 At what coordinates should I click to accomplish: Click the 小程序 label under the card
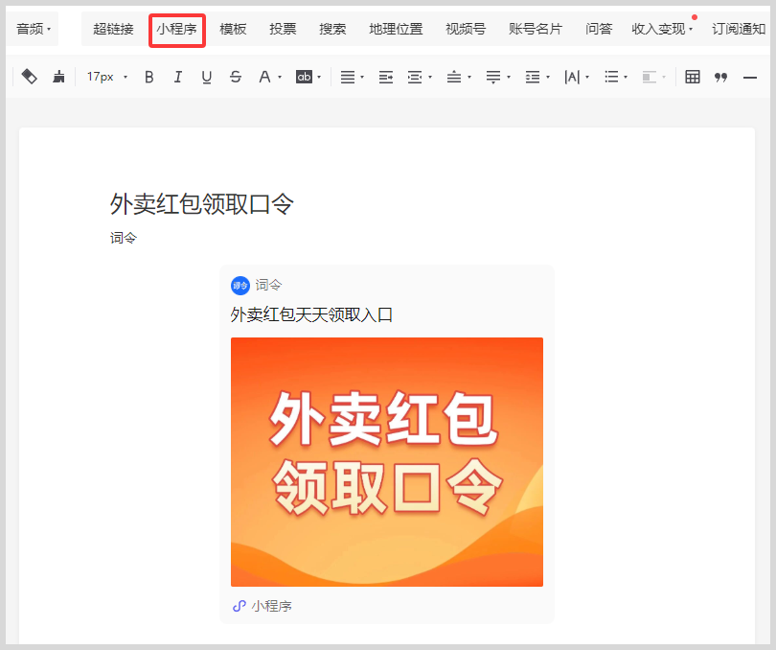click(272, 606)
